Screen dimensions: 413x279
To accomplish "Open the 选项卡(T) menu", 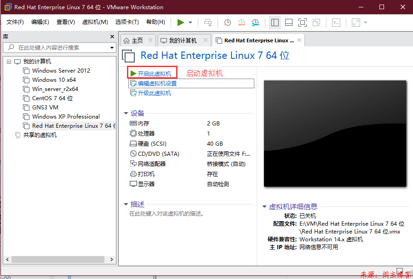I will [x=127, y=22].
